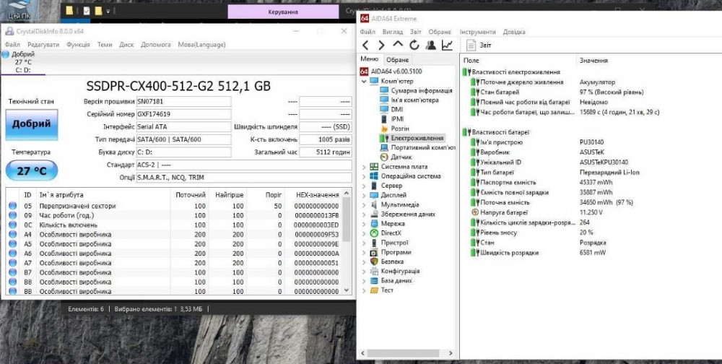Open AIDA64 user report icon
722x364 pixels.
tap(431, 45)
